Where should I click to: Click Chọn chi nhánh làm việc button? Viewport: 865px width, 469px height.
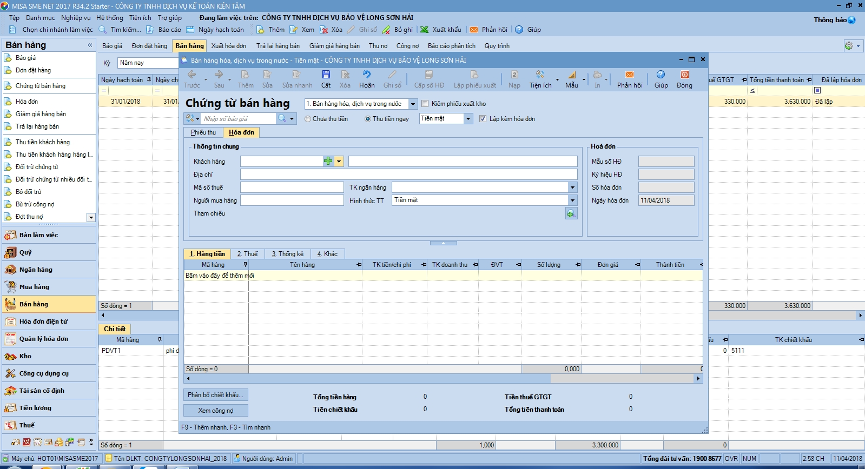pyautogui.click(x=52, y=30)
